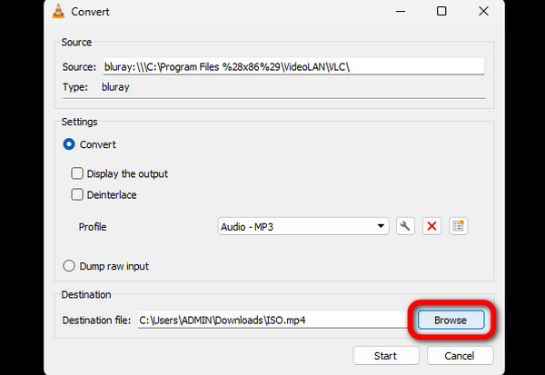Select the Dump raw input radio button
545x375 pixels.
coord(69,266)
